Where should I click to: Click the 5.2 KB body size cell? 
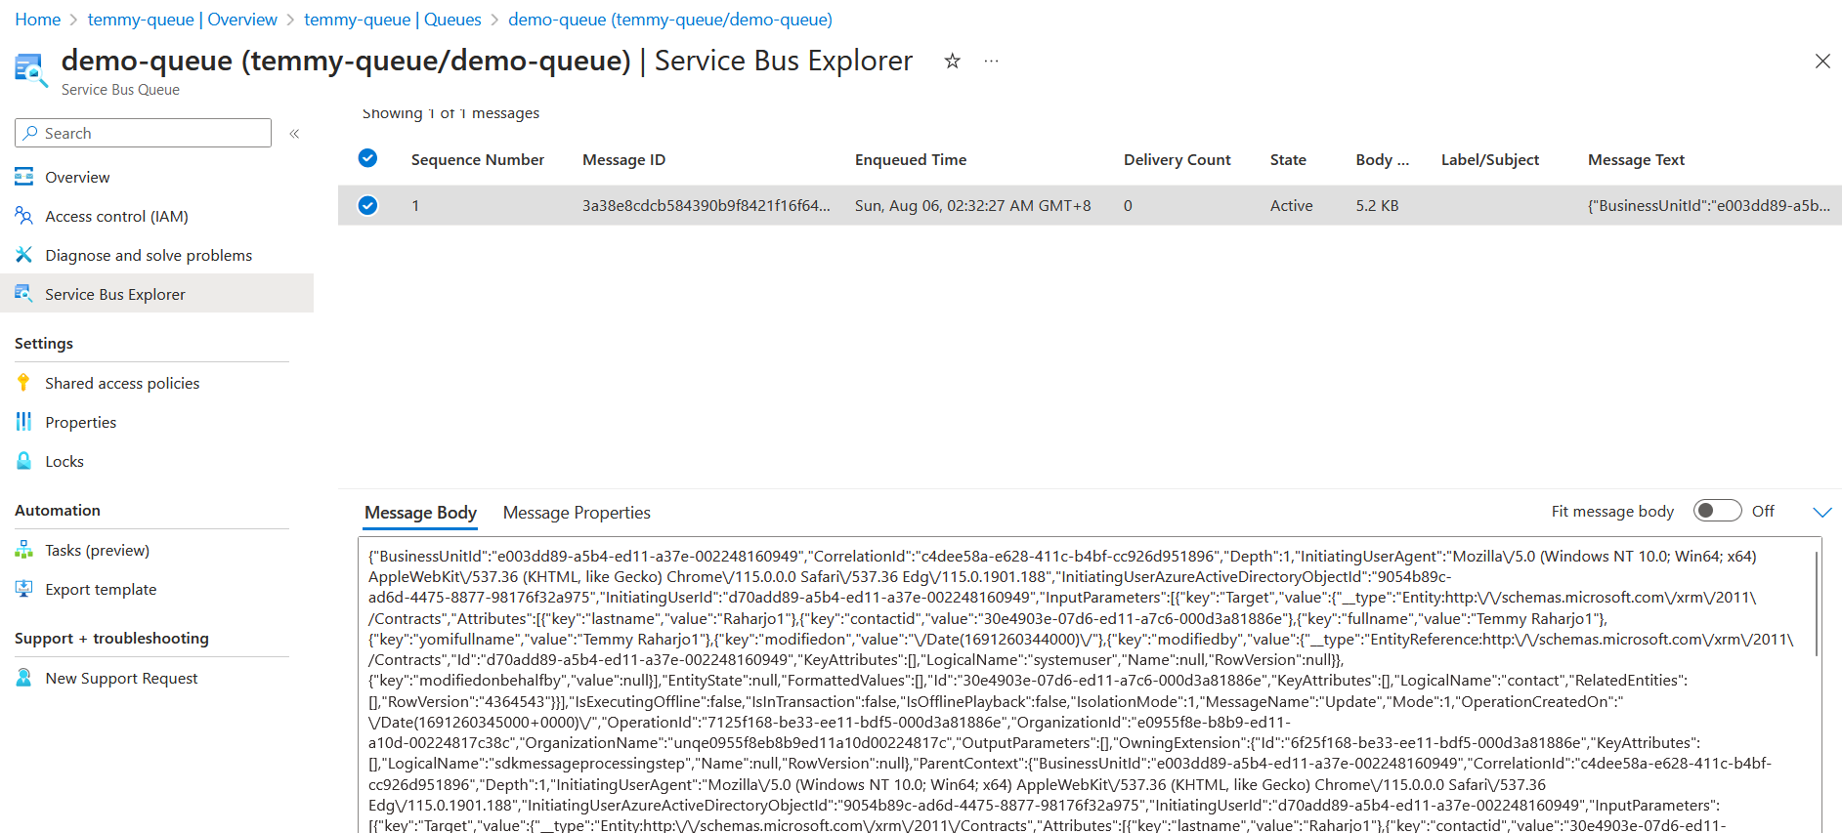1377,205
